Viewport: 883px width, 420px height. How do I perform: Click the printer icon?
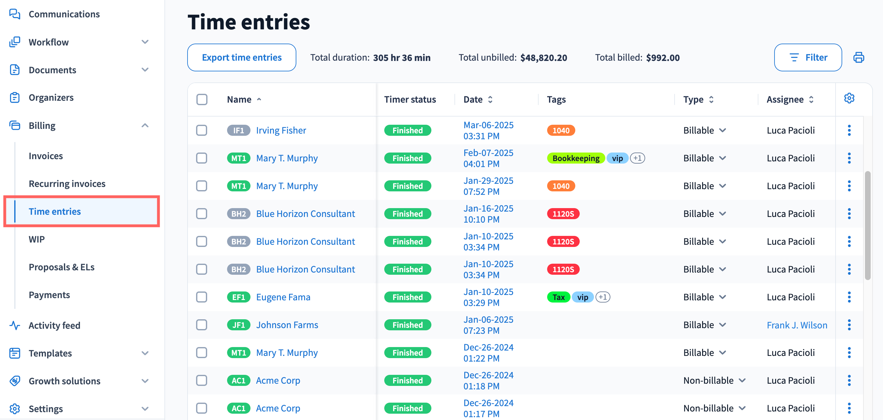[858, 57]
